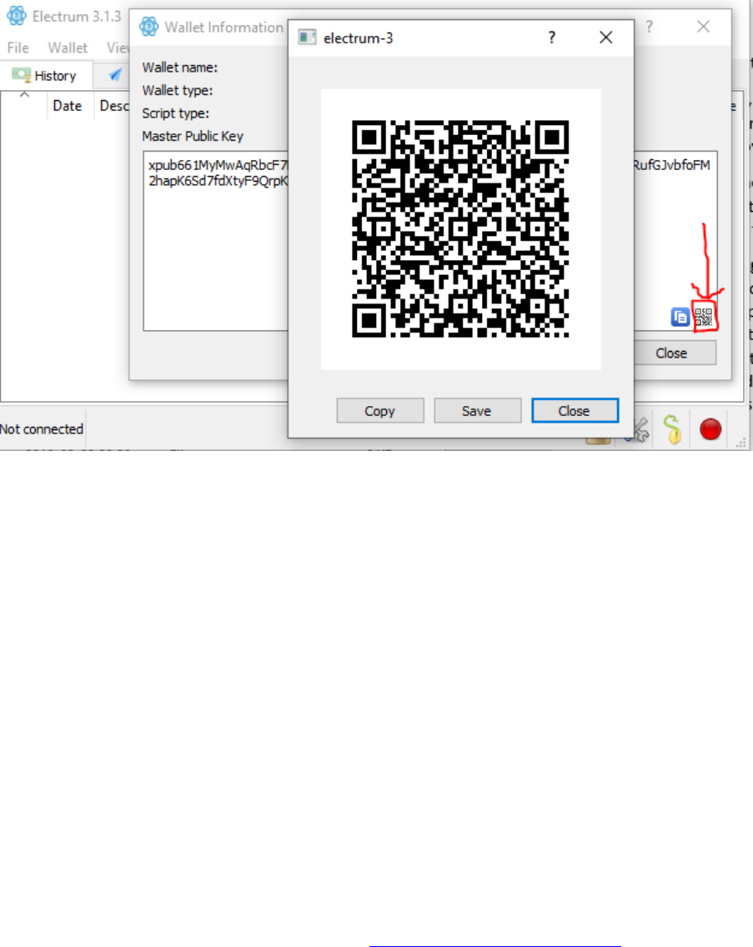
Task: Click the Wallet Information title bar logo
Action: click(x=148, y=27)
